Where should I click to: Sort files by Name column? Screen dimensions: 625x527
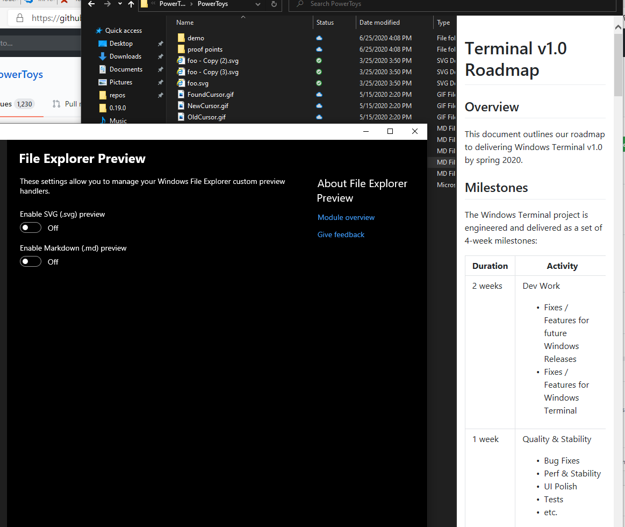coord(185,23)
